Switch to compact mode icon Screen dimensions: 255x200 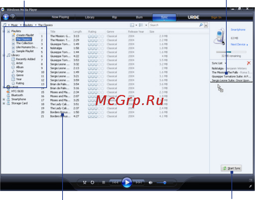[x=251, y=186]
